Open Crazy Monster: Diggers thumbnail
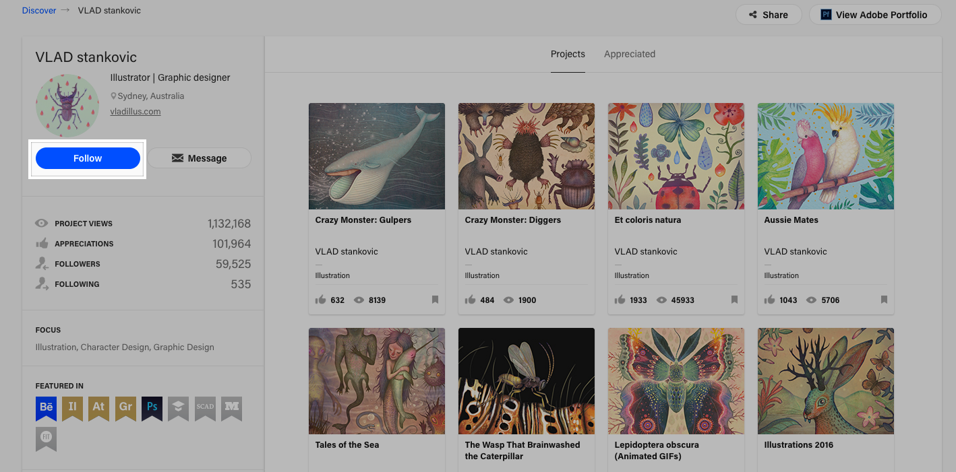The image size is (956, 472). [527, 156]
